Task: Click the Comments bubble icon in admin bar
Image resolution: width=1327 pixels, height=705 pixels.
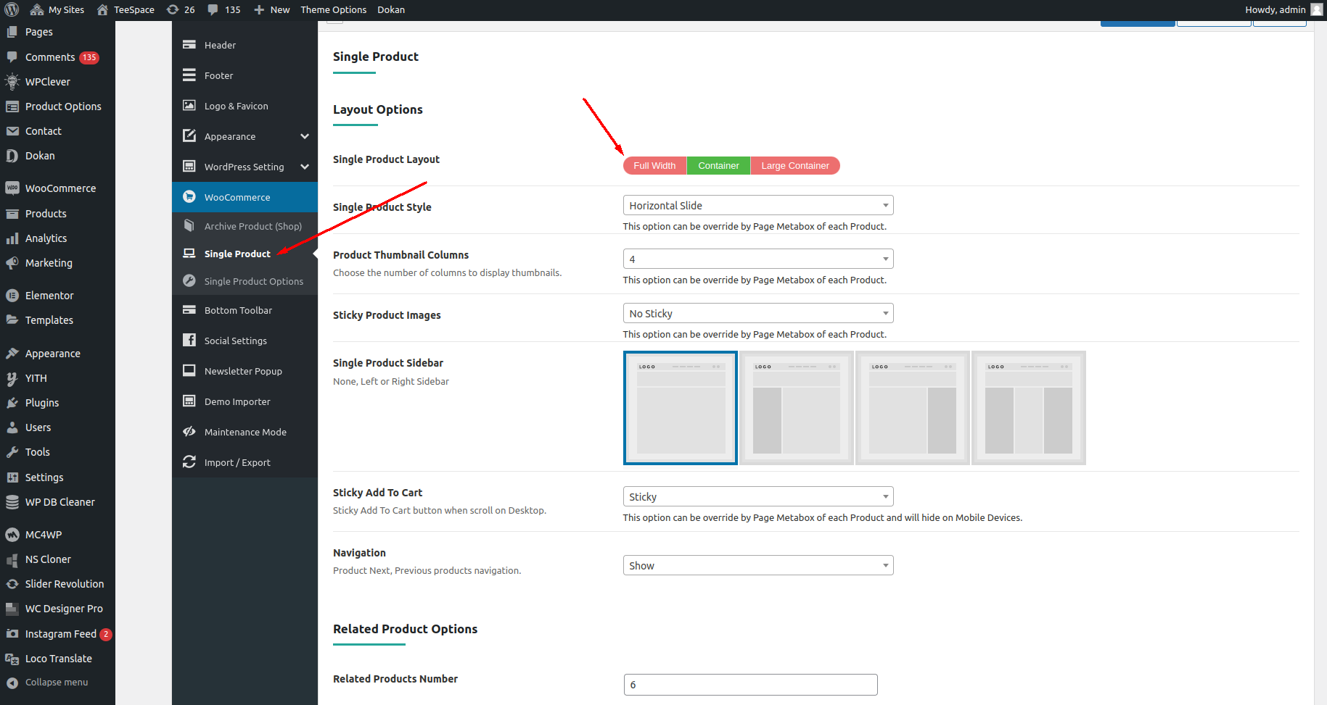Action: click(x=213, y=9)
